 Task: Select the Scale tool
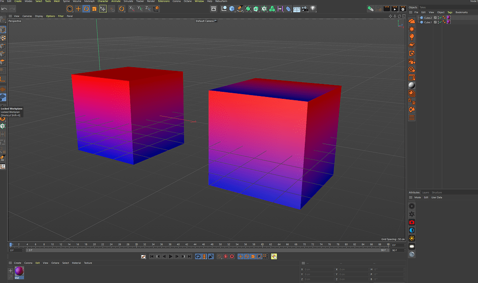[x=94, y=8]
